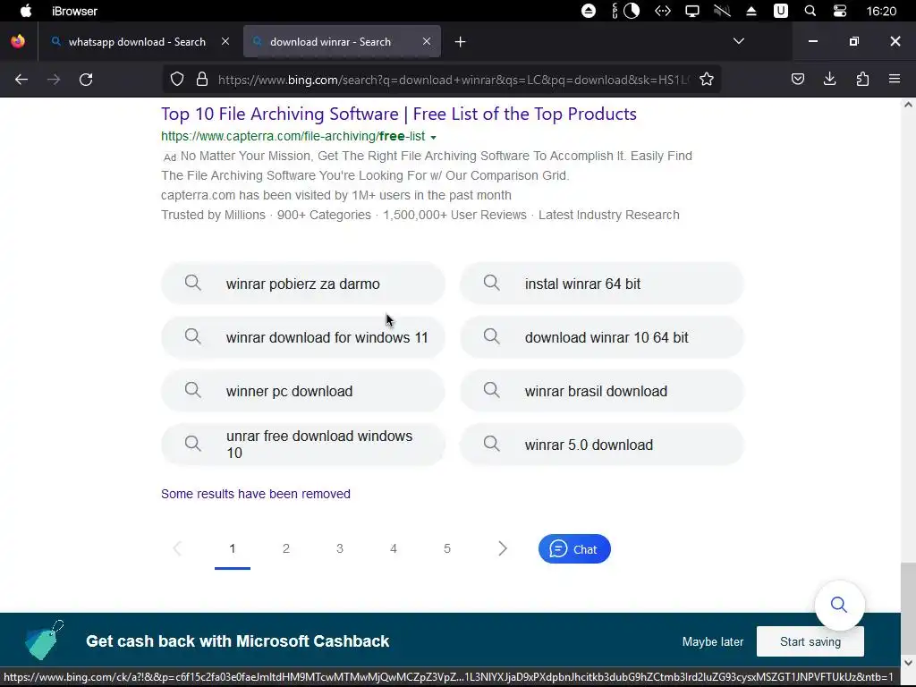Click the address bar URL field
This screenshot has height=687, width=916.
tap(454, 80)
